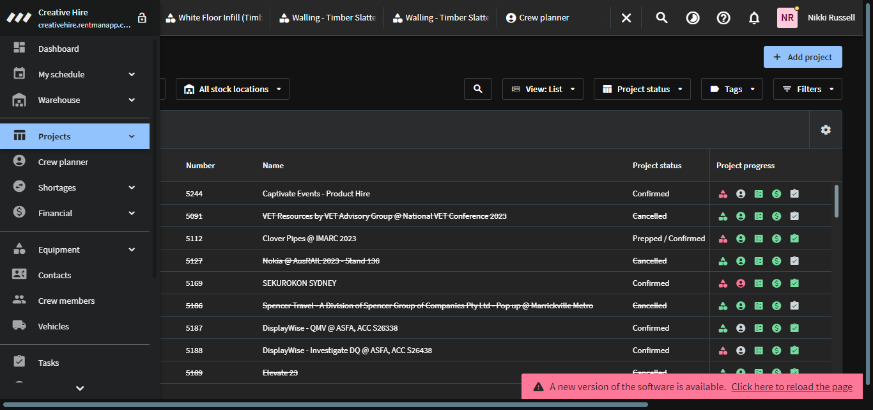Open the table settings gear icon
The width and height of the screenshot is (873, 410).
(826, 130)
